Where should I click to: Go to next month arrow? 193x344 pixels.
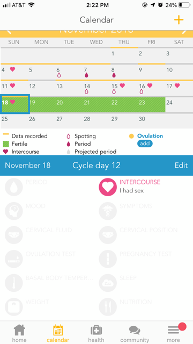pos(184,32)
